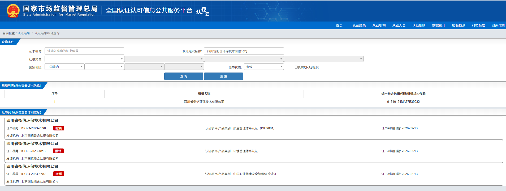Open the third 国家地区 dropdown
Image resolution: width=506 pixels, height=191 pixels.
click(x=144, y=67)
